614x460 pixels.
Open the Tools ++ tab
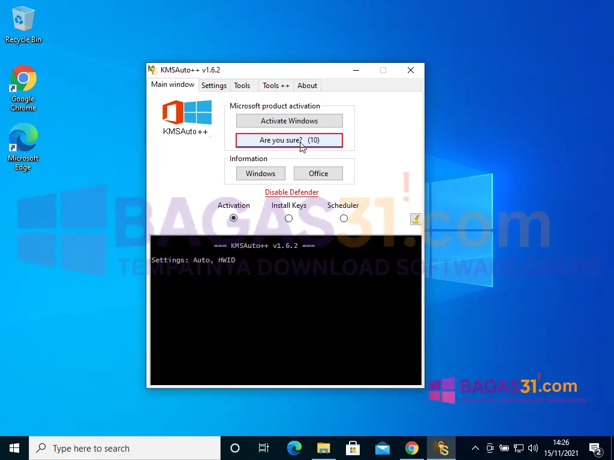276,86
